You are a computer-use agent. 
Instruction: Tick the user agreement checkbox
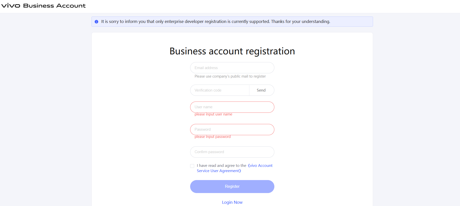pyautogui.click(x=192, y=166)
